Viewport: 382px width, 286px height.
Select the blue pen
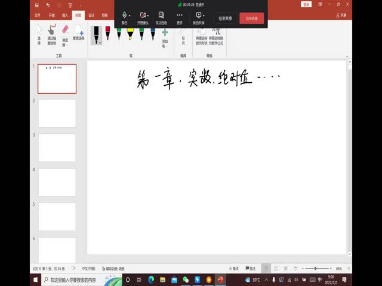153,34
